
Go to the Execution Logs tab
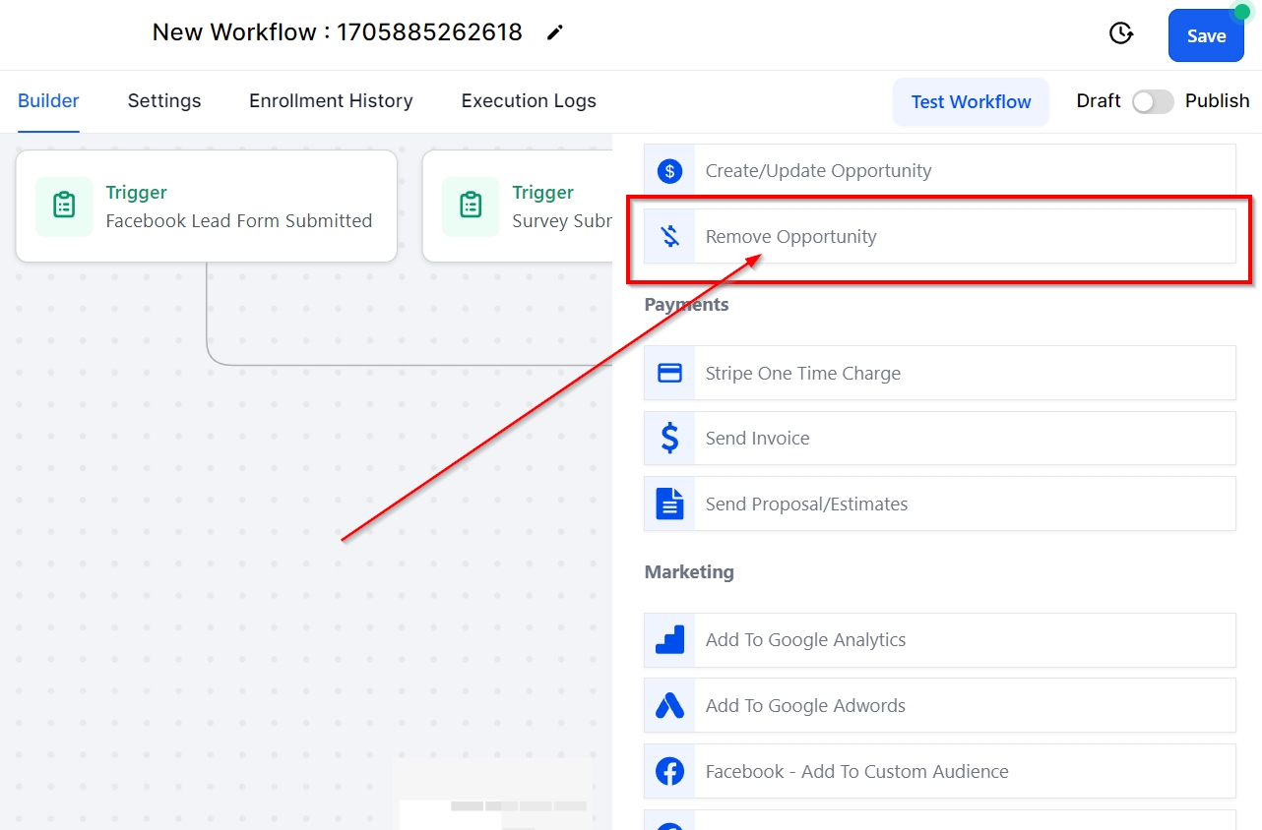tap(529, 101)
